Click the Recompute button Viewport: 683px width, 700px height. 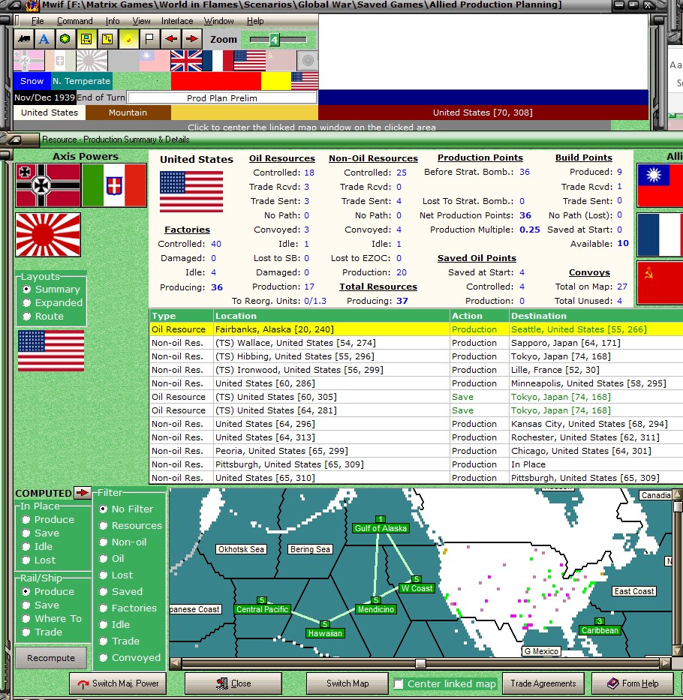pyautogui.click(x=51, y=658)
